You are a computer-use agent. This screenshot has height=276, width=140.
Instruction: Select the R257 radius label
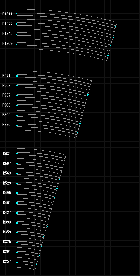[x=7, y=261]
